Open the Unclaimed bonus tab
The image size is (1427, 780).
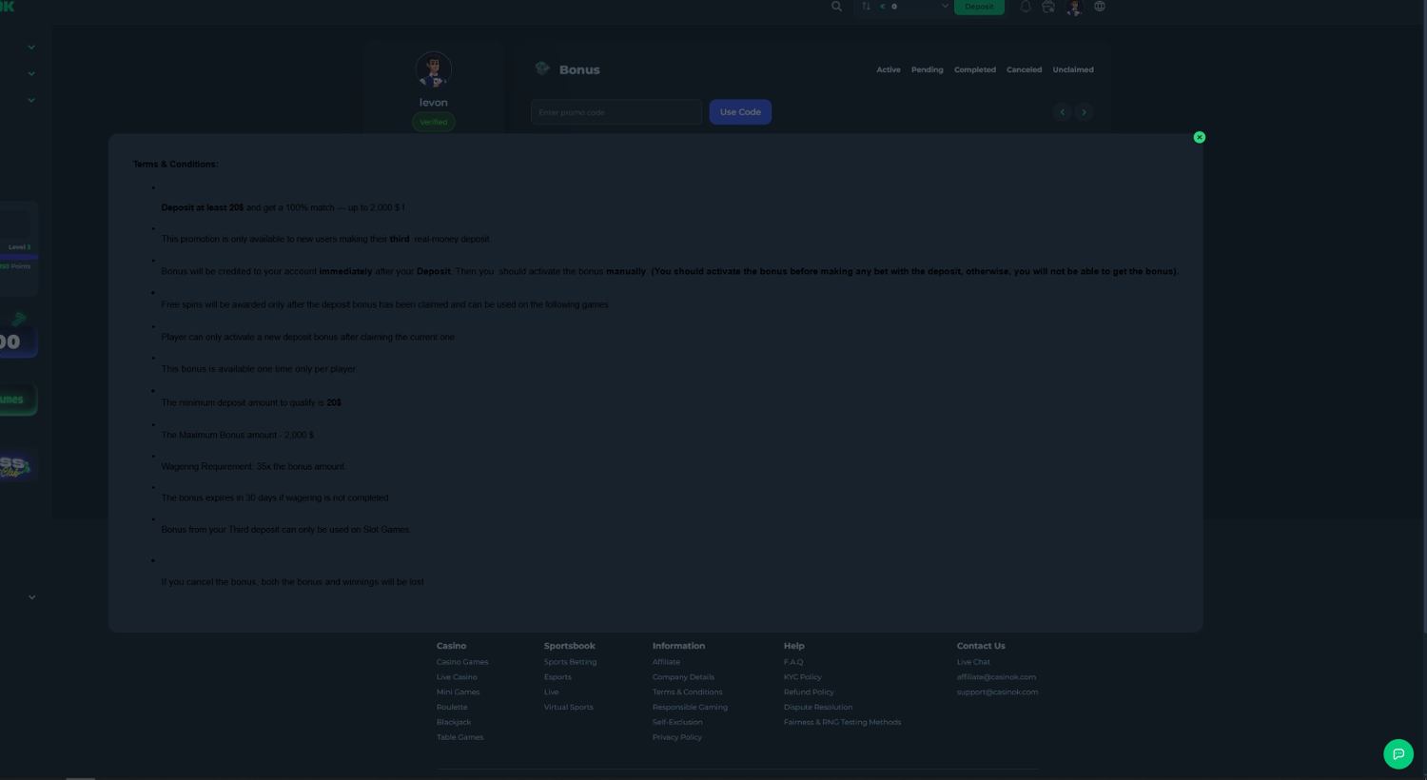pyautogui.click(x=1072, y=69)
